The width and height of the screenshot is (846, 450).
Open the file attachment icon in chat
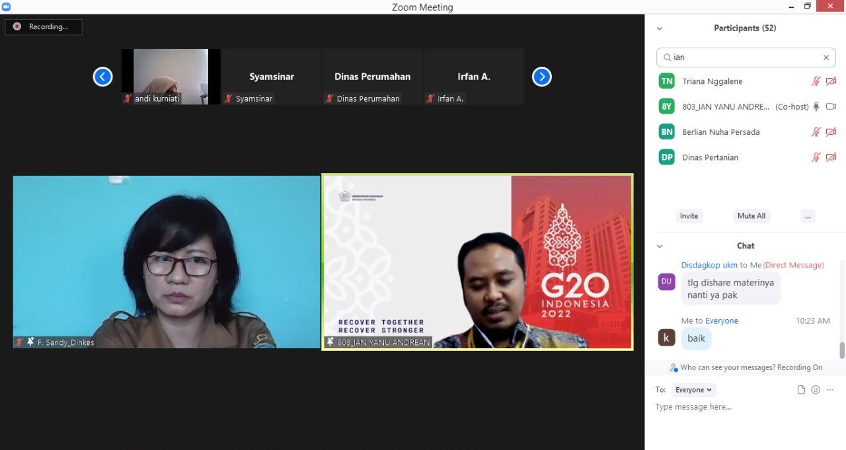[x=801, y=390]
